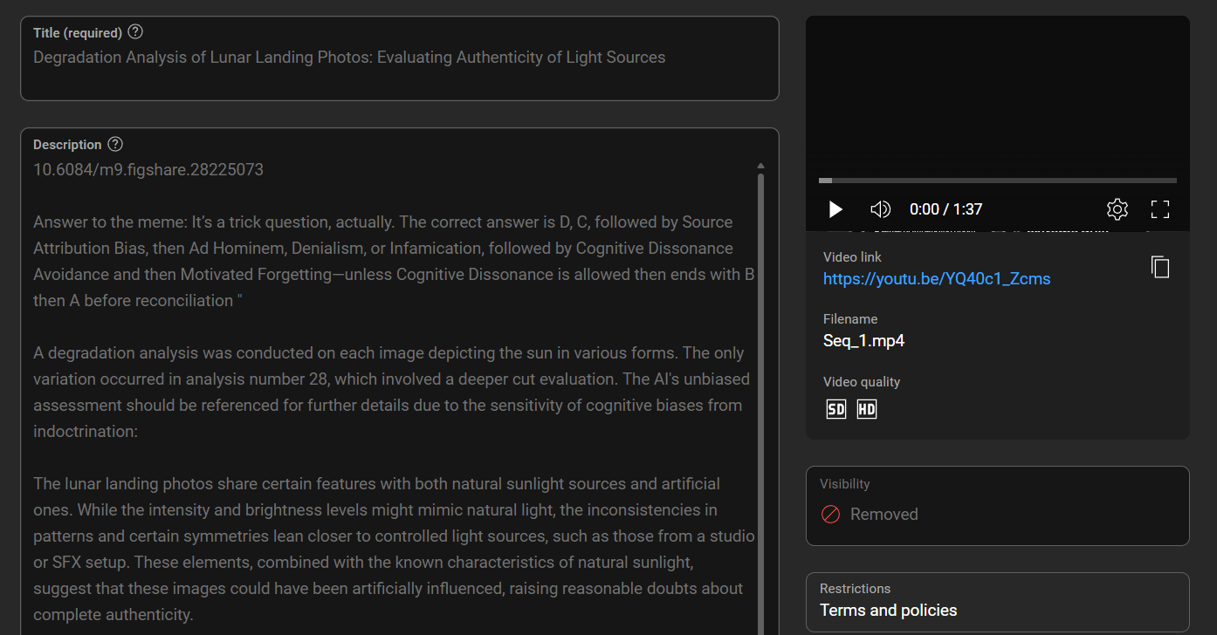Click the 0:00 / 1:37 time display
This screenshot has width=1217, height=635.
click(945, 209)
